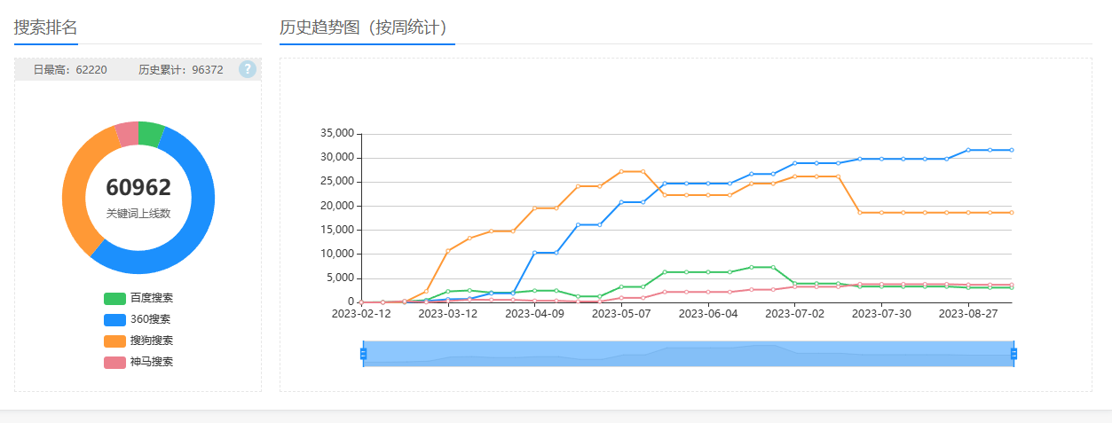Click the pink 神马搜索 donut segment
The width and height of the screenshot is (1112, 423).
pyautogui.click(x=128, y=134)
